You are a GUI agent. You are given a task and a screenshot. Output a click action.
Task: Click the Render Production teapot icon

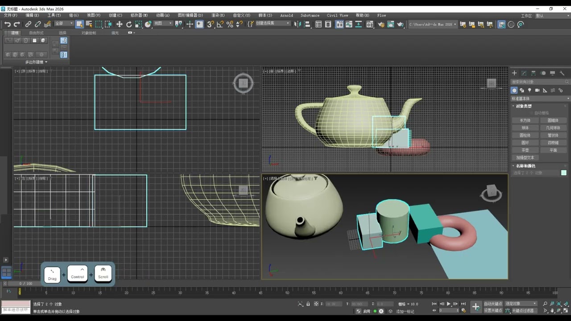(x=400, y=24)
